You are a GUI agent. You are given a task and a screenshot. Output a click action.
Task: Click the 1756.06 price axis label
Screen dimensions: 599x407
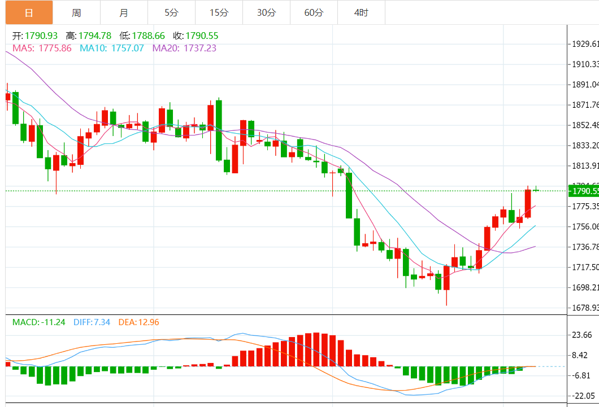tap(585, 226)
